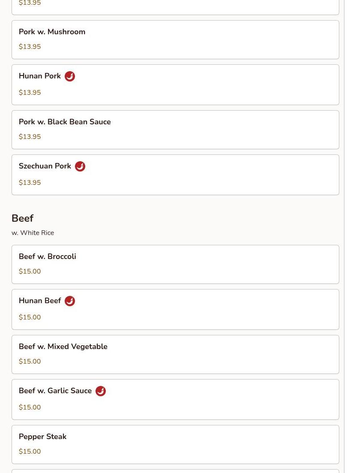The width and height of the screenshot is (353, 473).
Task: Click the spicy icon next to Beef w. Garlic Sauce
Action: point(101,391)
